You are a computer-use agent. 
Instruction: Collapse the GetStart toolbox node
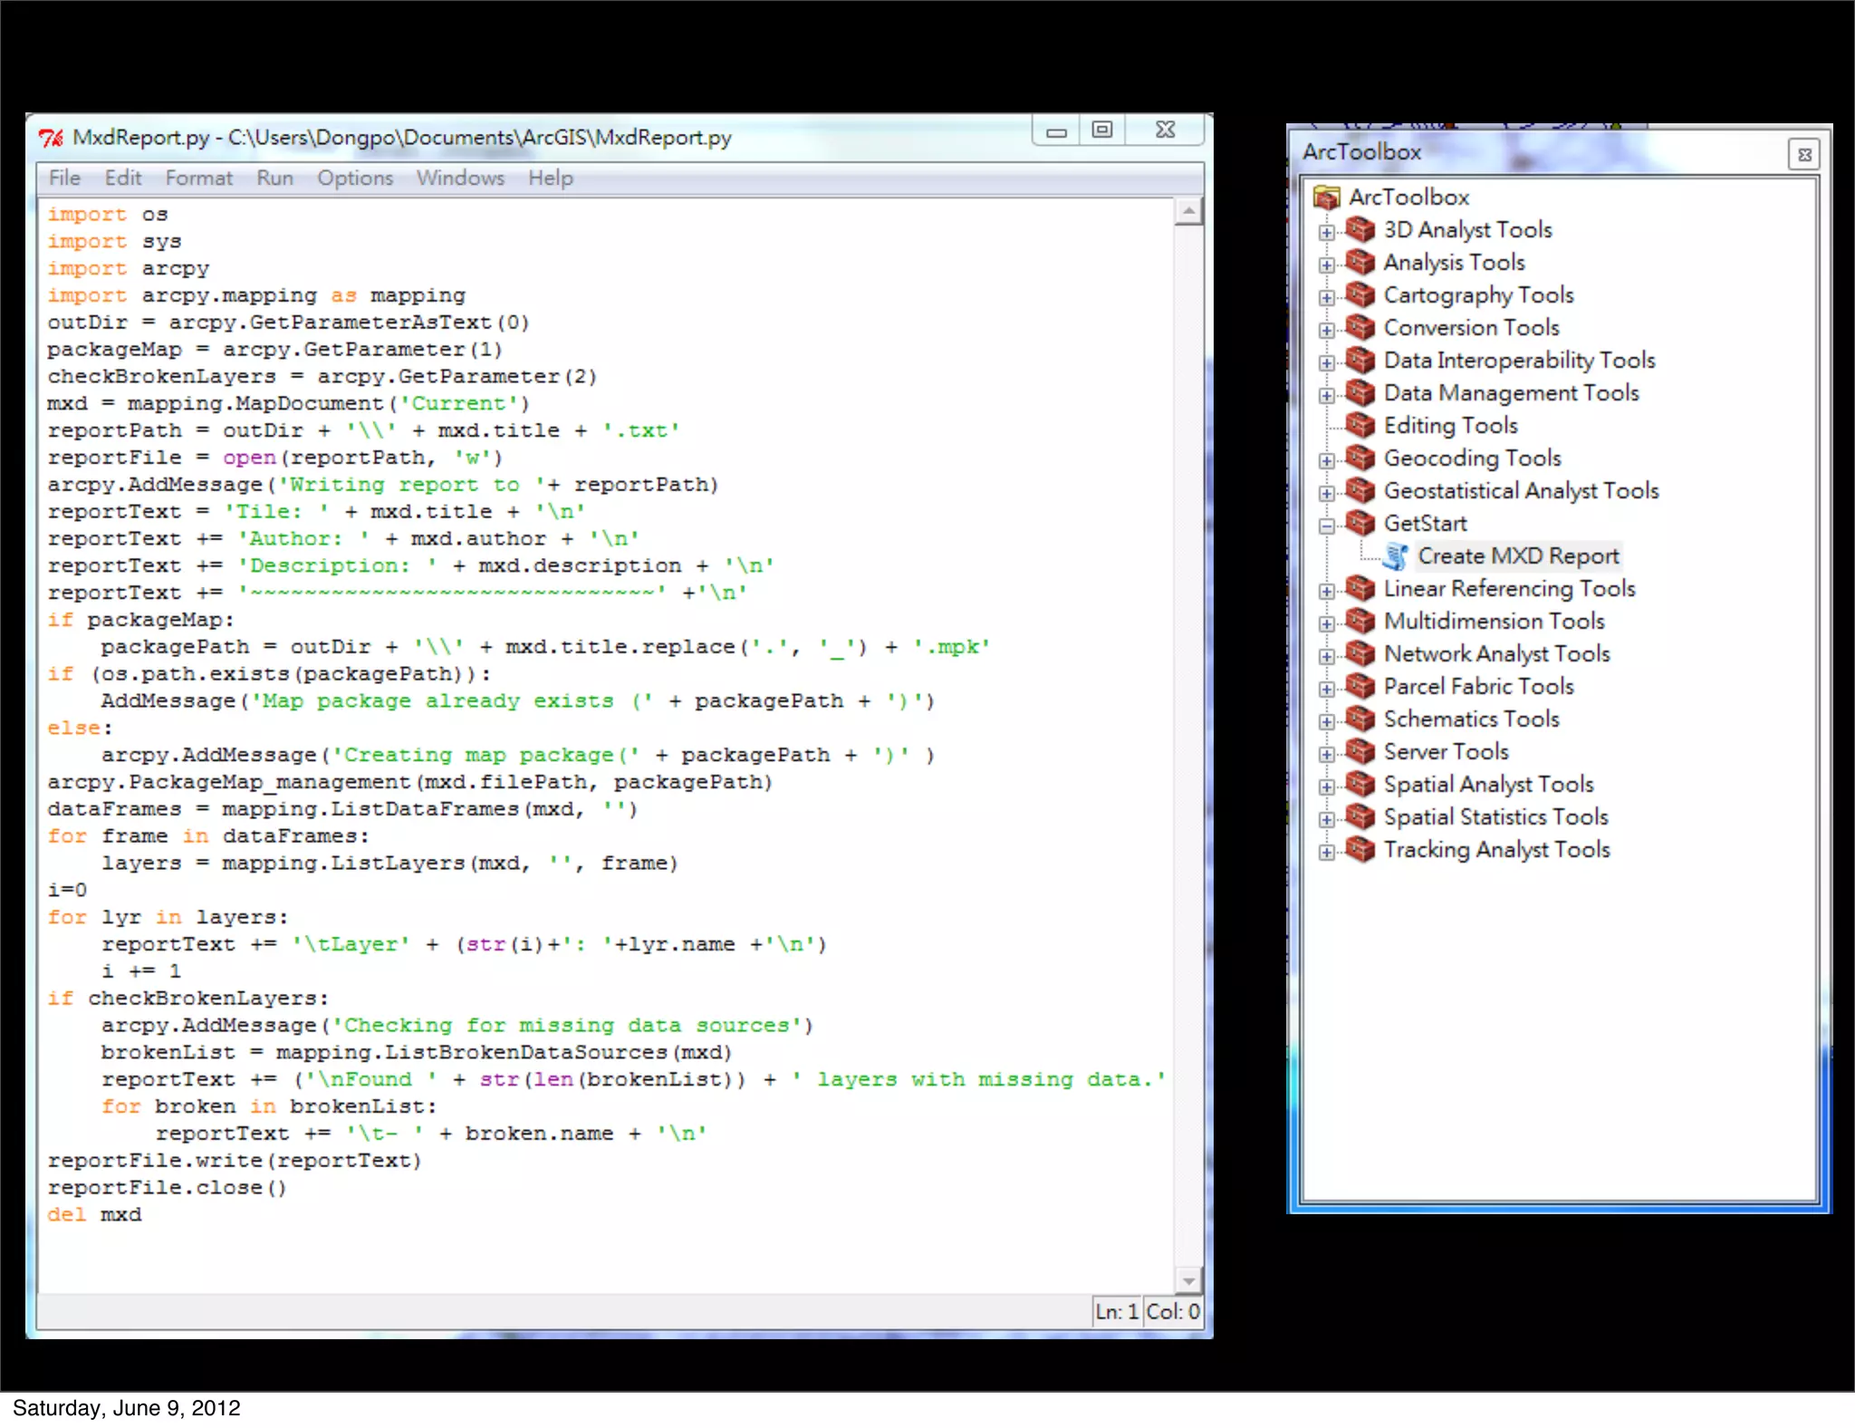tap(1327, 526)
